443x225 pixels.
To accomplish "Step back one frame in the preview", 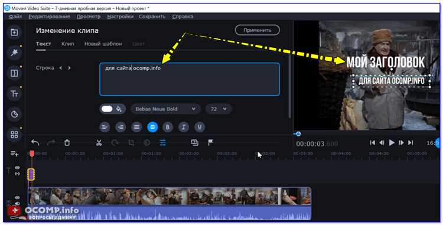I will [382, 143].
